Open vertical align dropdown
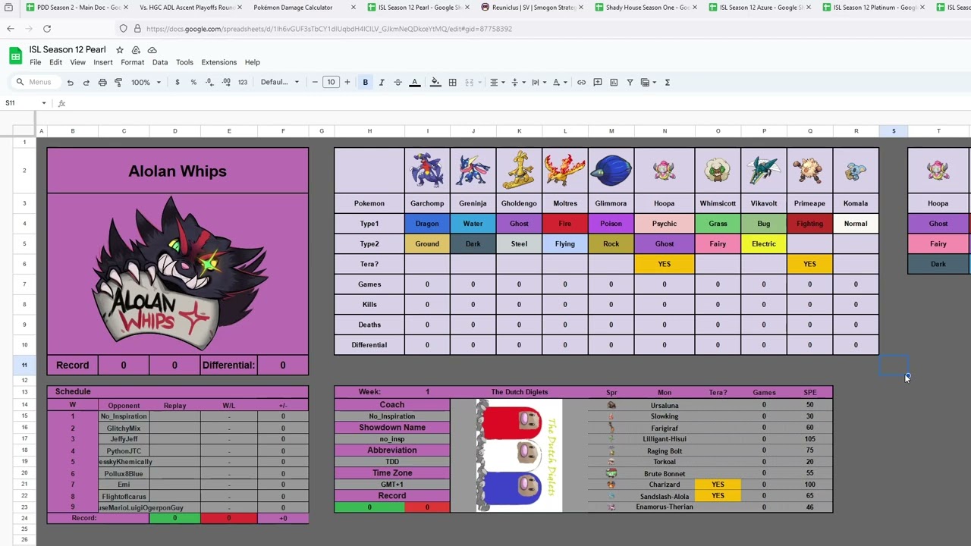971x546 pixels. pos(518,82)
